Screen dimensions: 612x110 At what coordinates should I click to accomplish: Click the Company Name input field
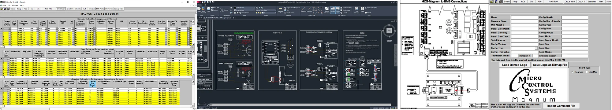point(524,21)
